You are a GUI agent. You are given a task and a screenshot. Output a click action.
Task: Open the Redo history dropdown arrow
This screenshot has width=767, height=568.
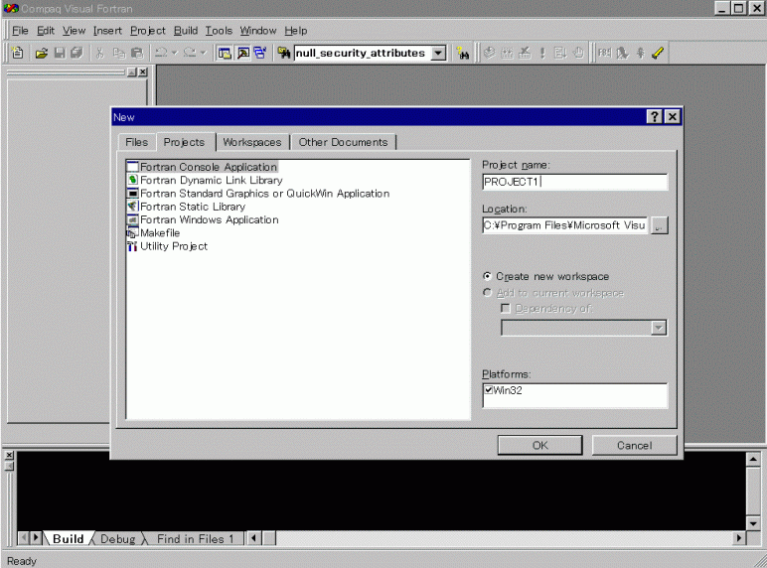(x=204, y=53)
